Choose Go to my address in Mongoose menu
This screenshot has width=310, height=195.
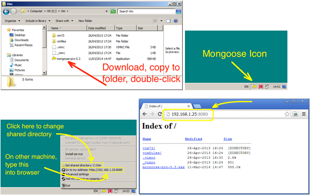coord(92,170)
